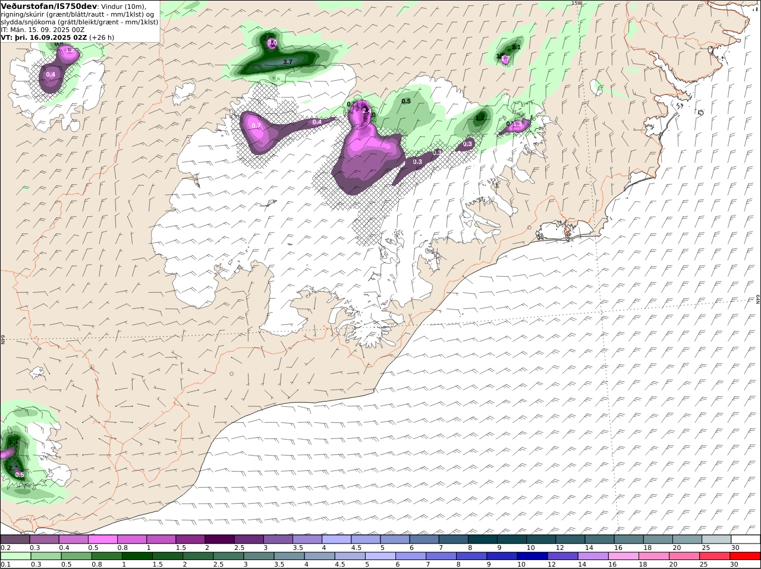
Task: Click the blue lower-scale swatch at 8
Action: point(472,556)
